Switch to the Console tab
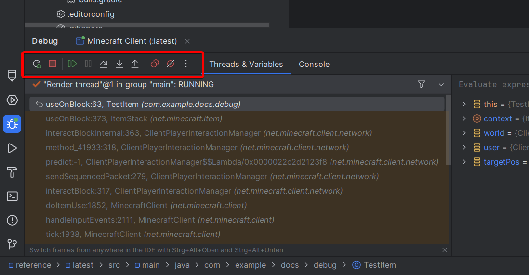Viewport: 529px width, 275px height. [314, 64]
